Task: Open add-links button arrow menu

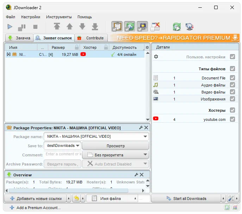Action: pyautogui.click(x=69, y=198)
